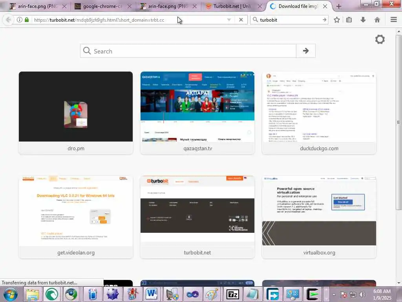Click the new tab page Search field
402x302 pixels.
pyautogui.click(x=188, y=51)
